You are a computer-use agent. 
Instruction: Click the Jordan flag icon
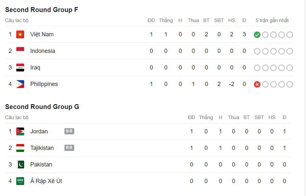point(20,131)
